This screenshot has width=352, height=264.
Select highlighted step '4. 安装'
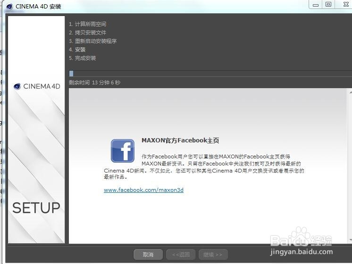[77, 49]
